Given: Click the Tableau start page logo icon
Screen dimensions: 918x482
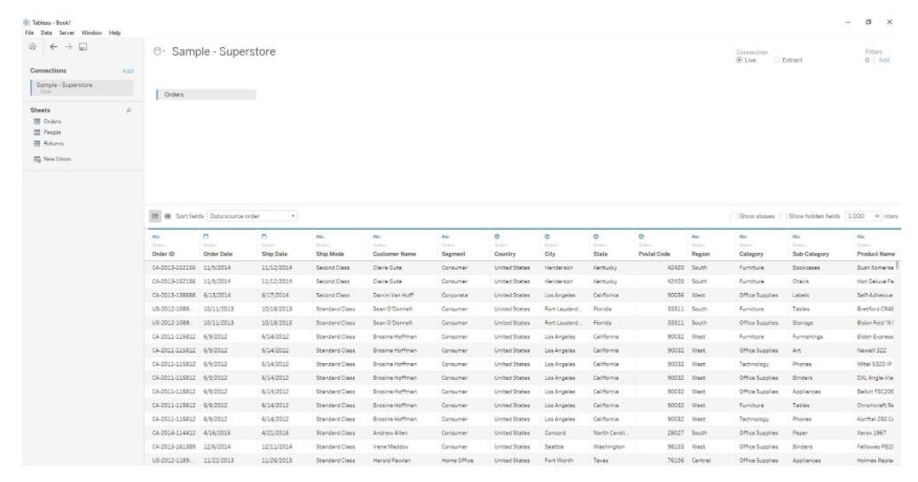Looking at the screenshot, I should point(32,47).
